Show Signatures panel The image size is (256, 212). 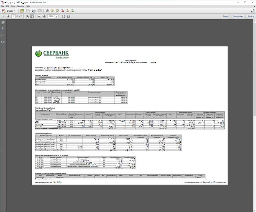click(3, 42)
